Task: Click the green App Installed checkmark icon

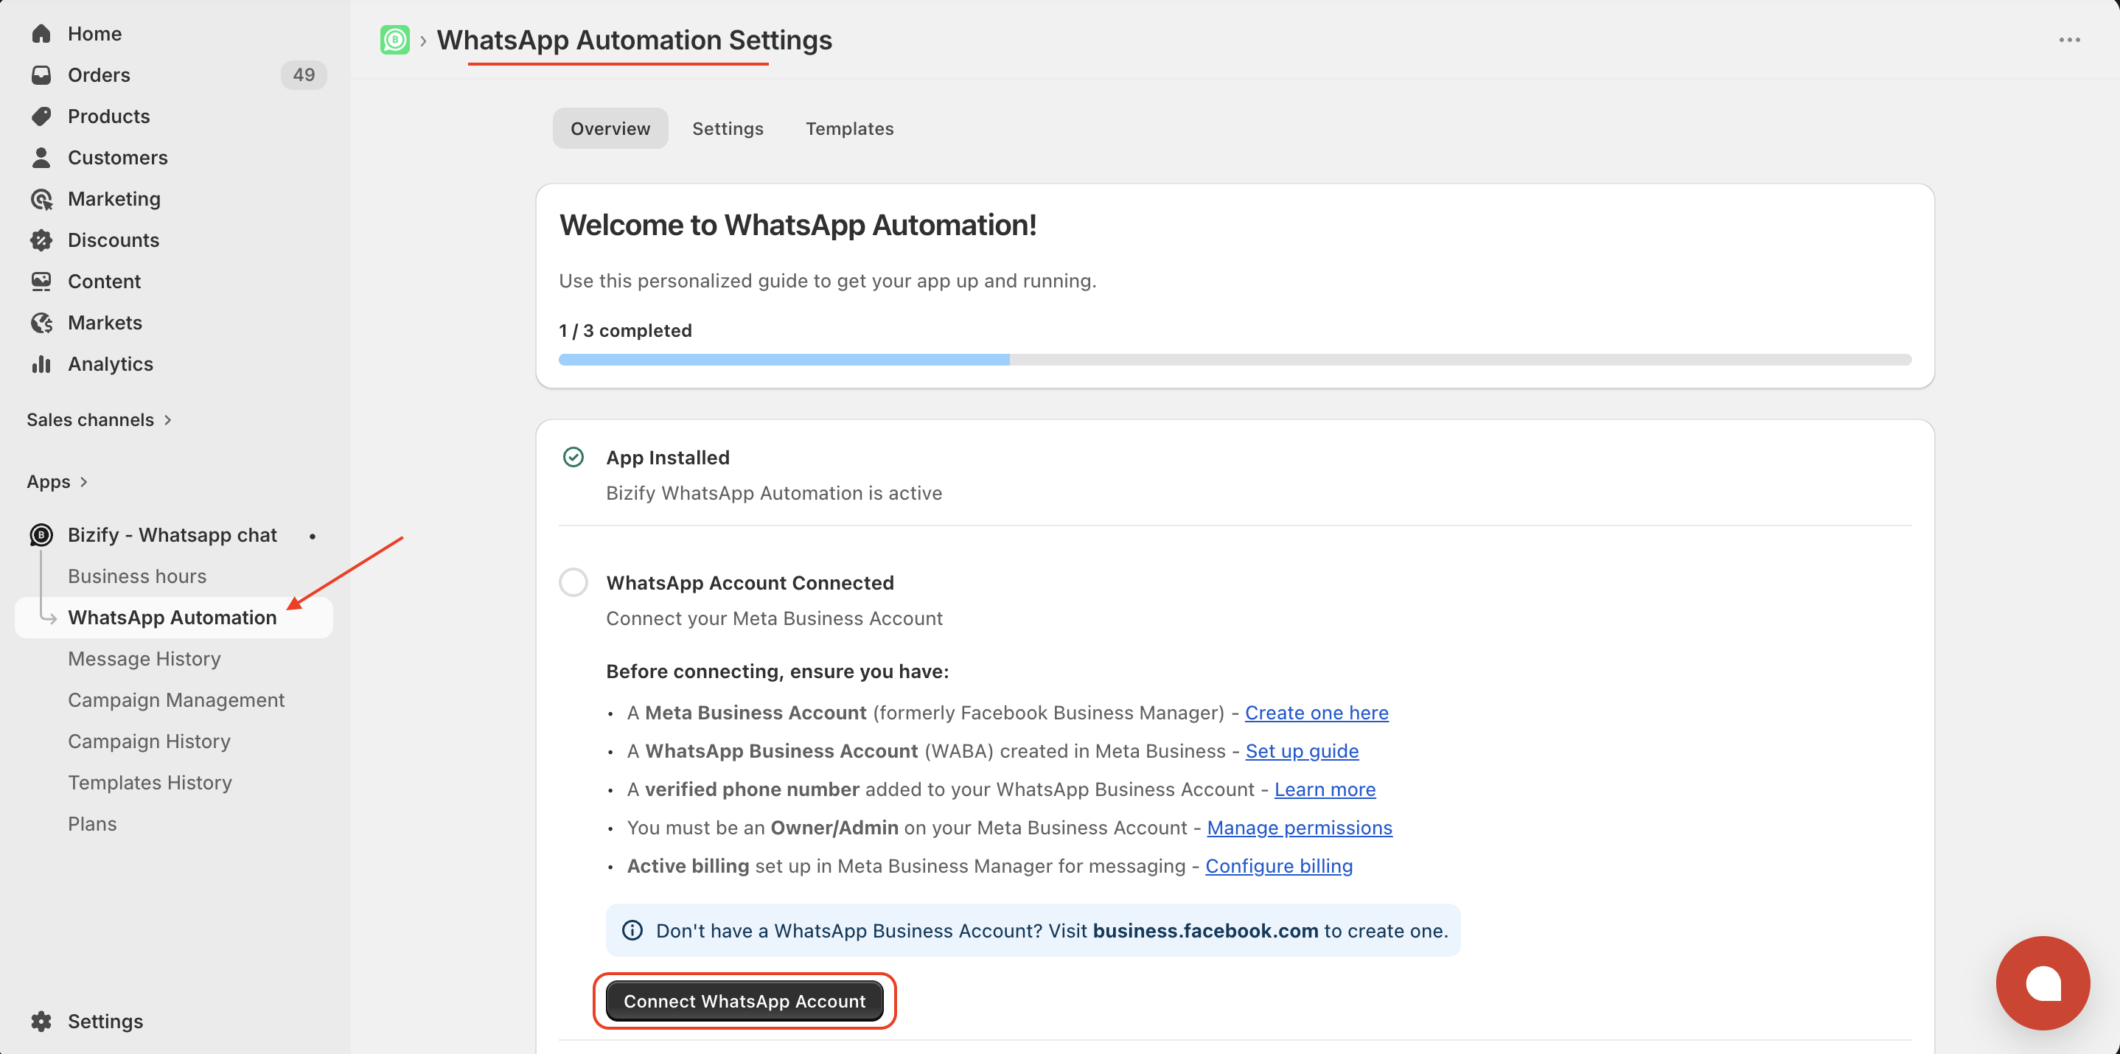Action: [x=573, y=457]
